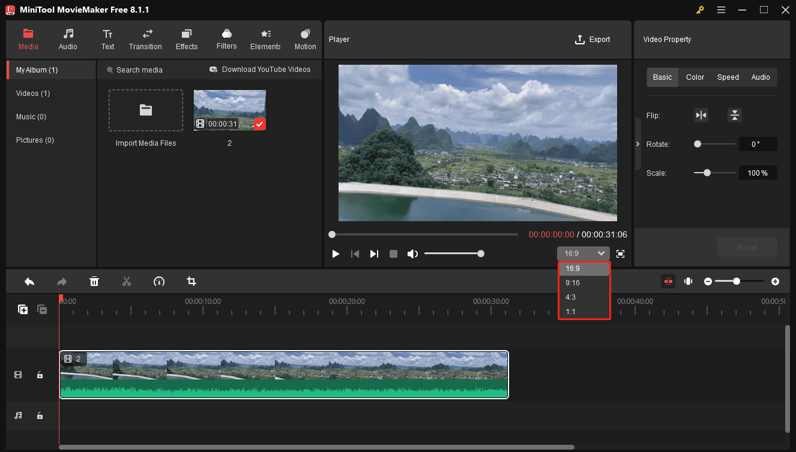Go to next frame
The width and height of the screenshot is (796, 452).
[x=374, y=254]
